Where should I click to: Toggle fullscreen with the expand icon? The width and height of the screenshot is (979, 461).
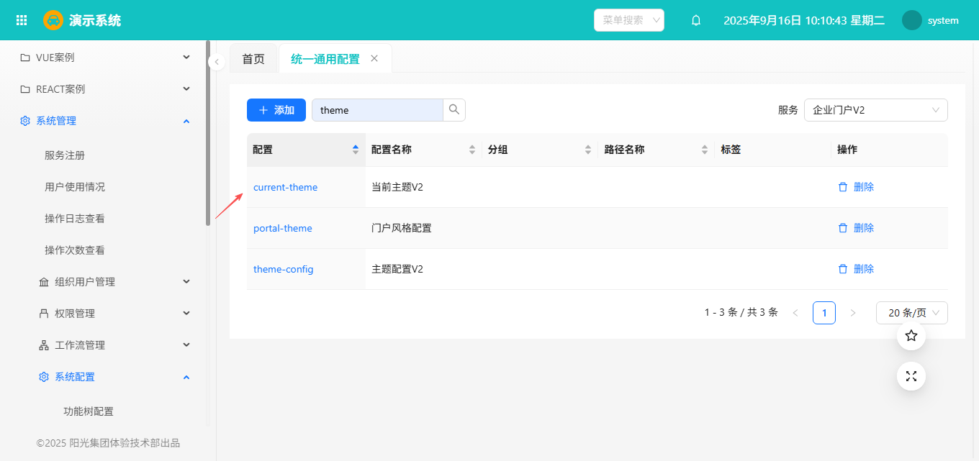tap(911, 376)
